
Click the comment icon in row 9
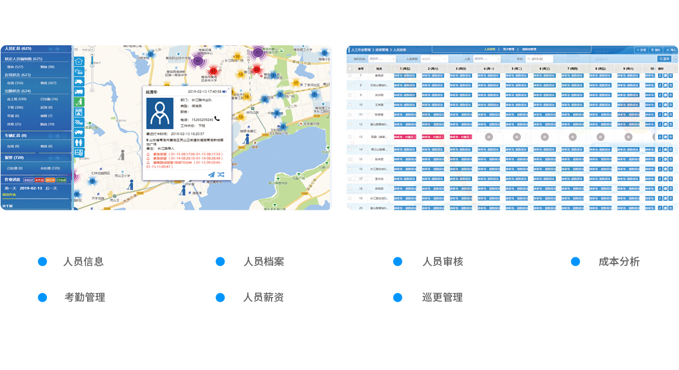(665, 95)
